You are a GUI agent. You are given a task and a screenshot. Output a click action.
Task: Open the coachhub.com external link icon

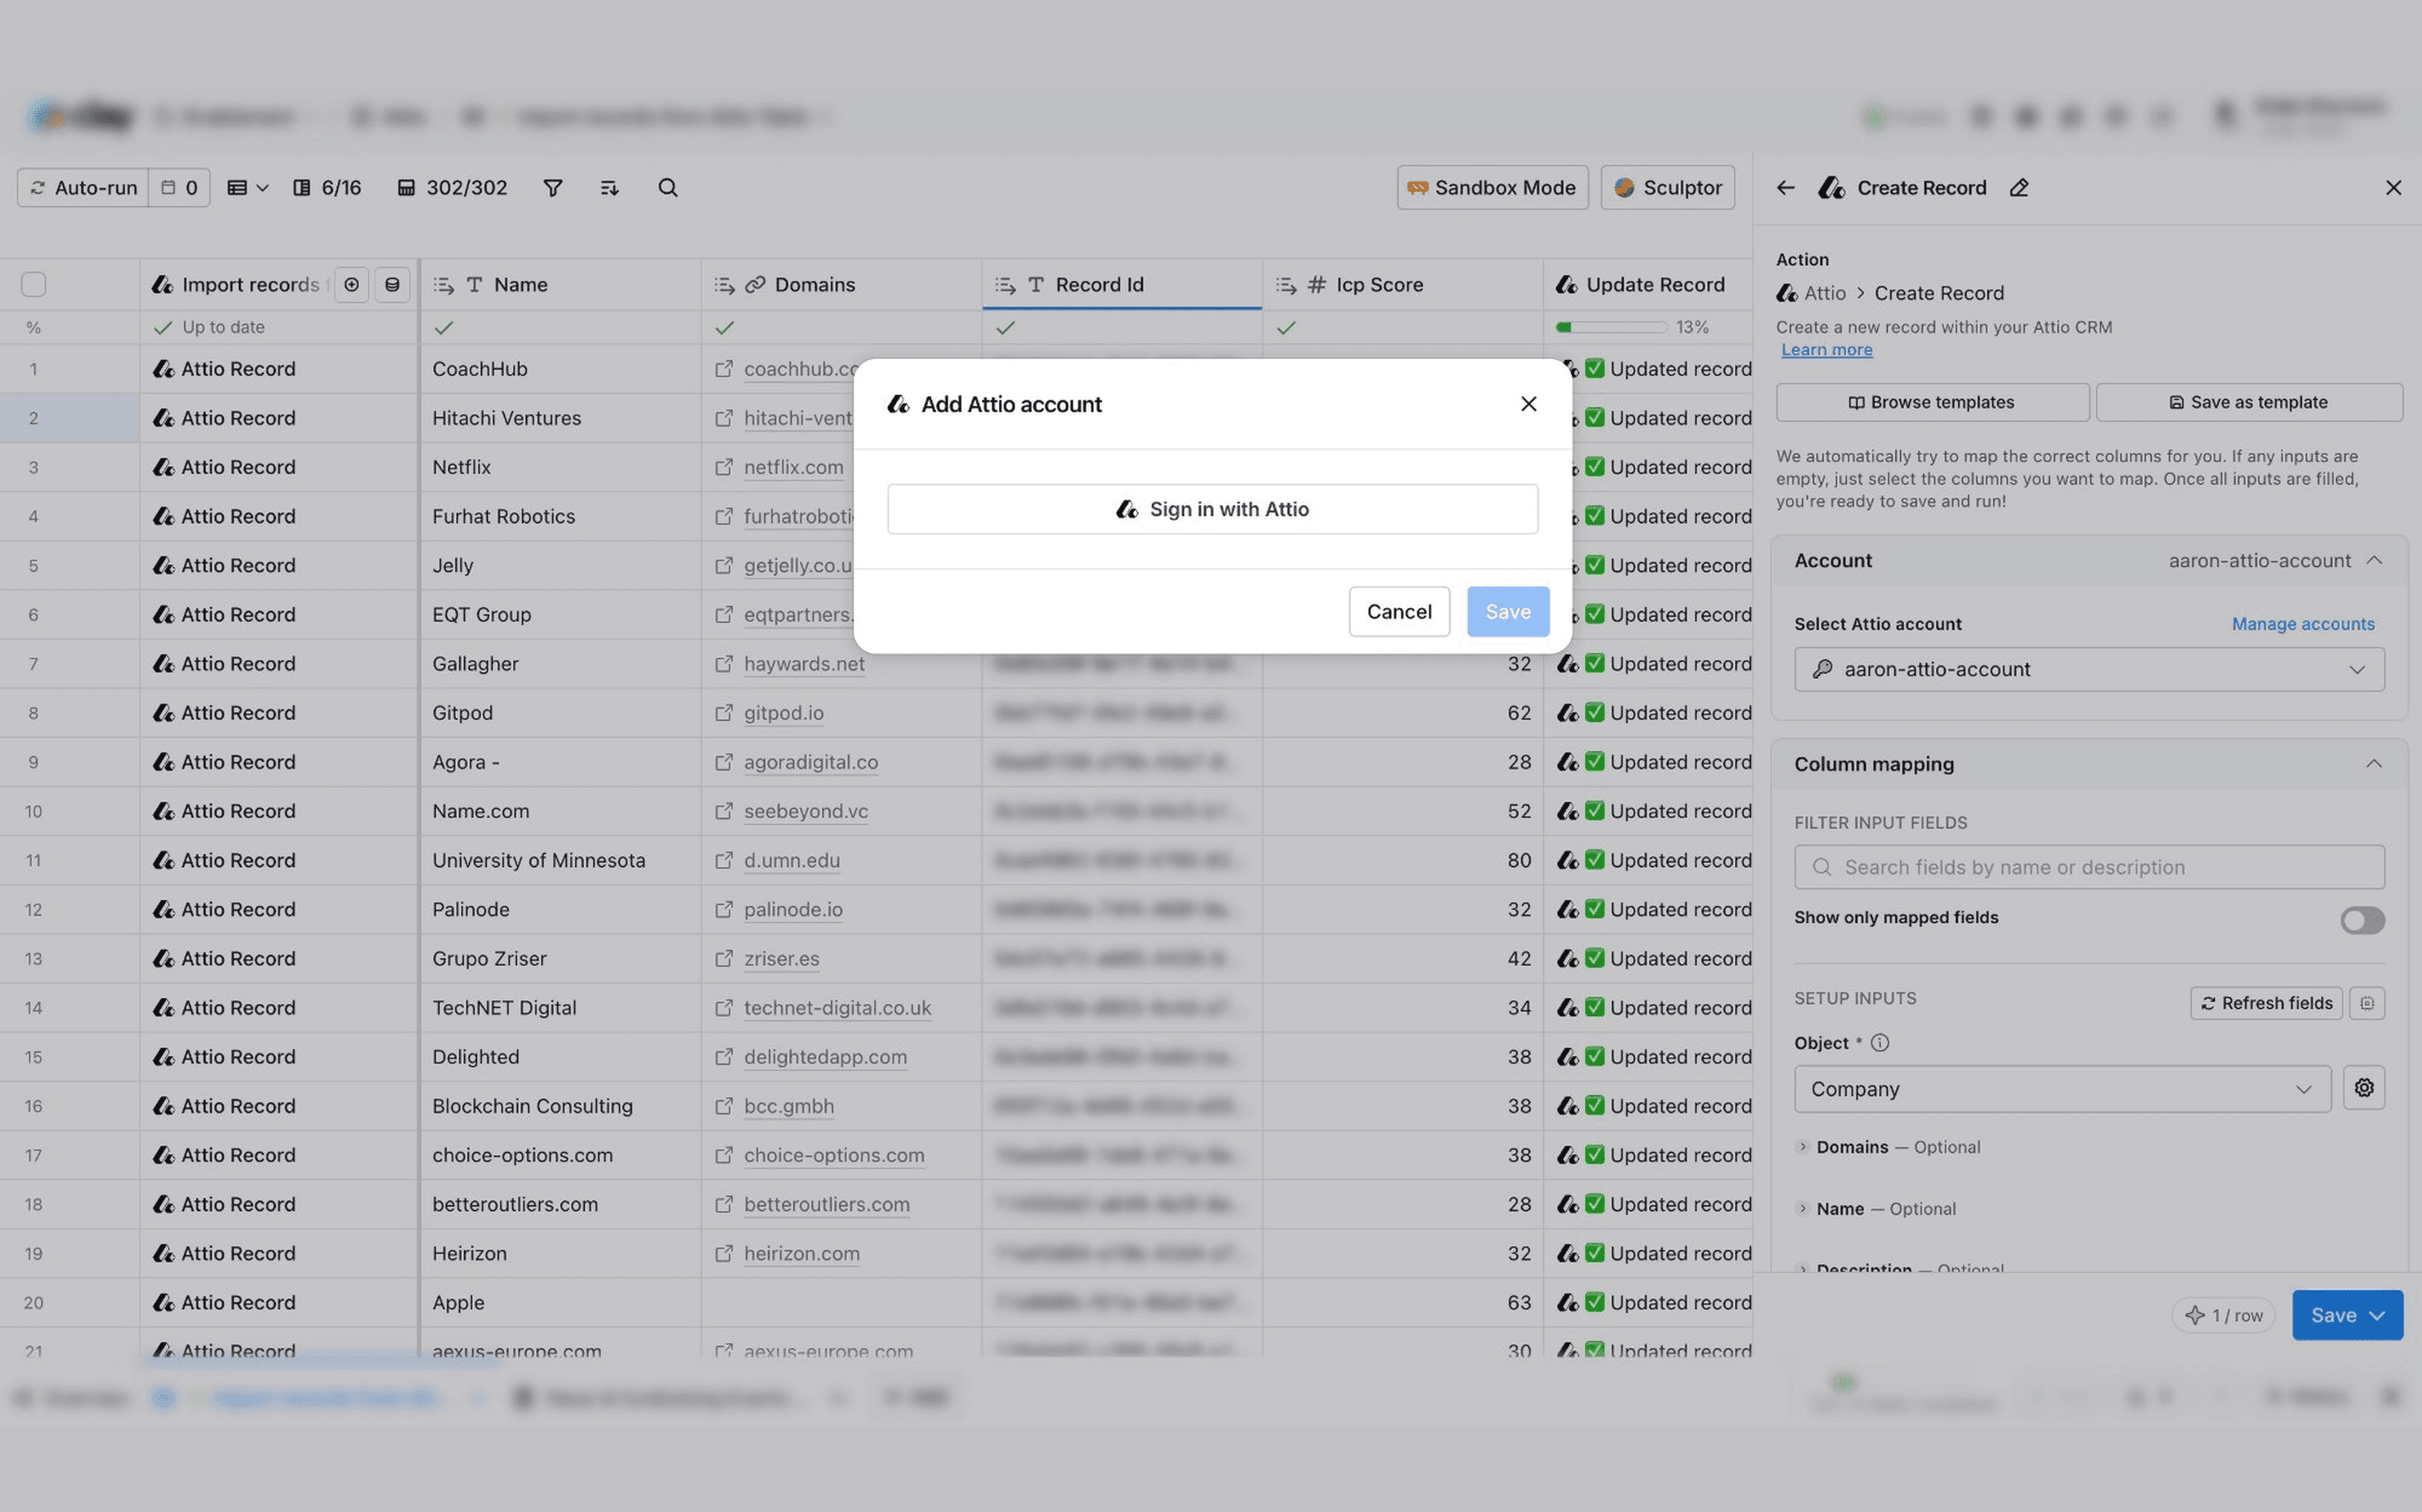(724, 369)
